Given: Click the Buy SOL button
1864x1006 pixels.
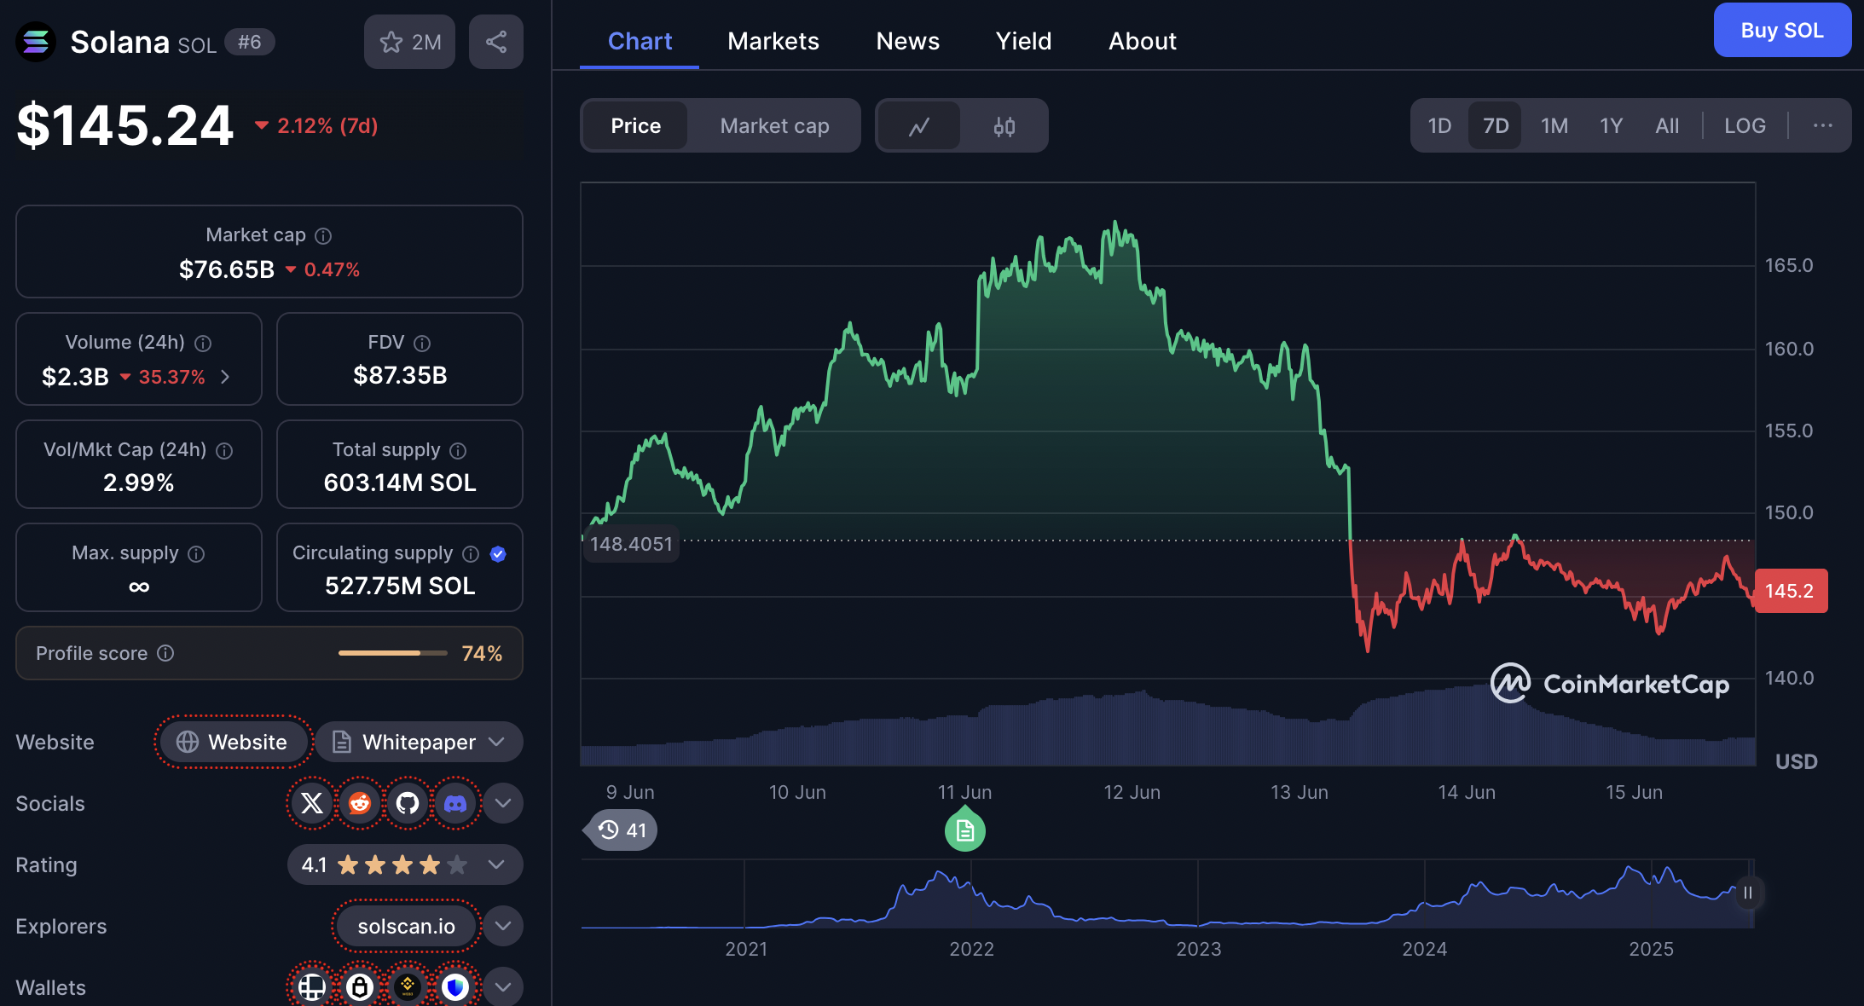Looking at the screenshot, I should [x=1781, y=31].
